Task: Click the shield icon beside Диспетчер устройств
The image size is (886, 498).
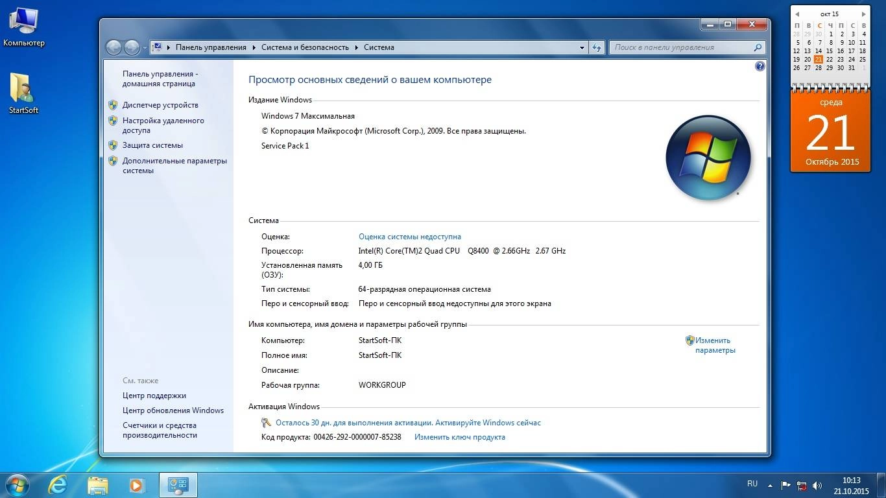Action: (x=113, y=105)
